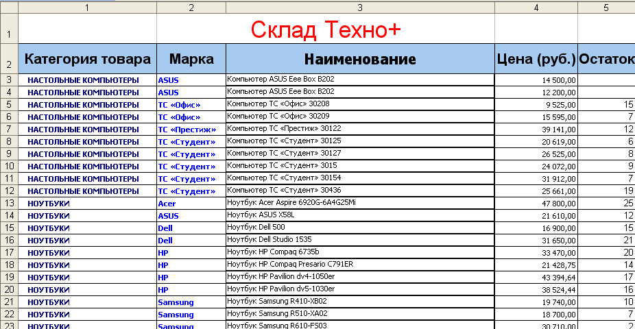Select cell 'Ноутбук HP Compaq Presario C791ER'
The image size is (635, 329).
coord(360,265)
